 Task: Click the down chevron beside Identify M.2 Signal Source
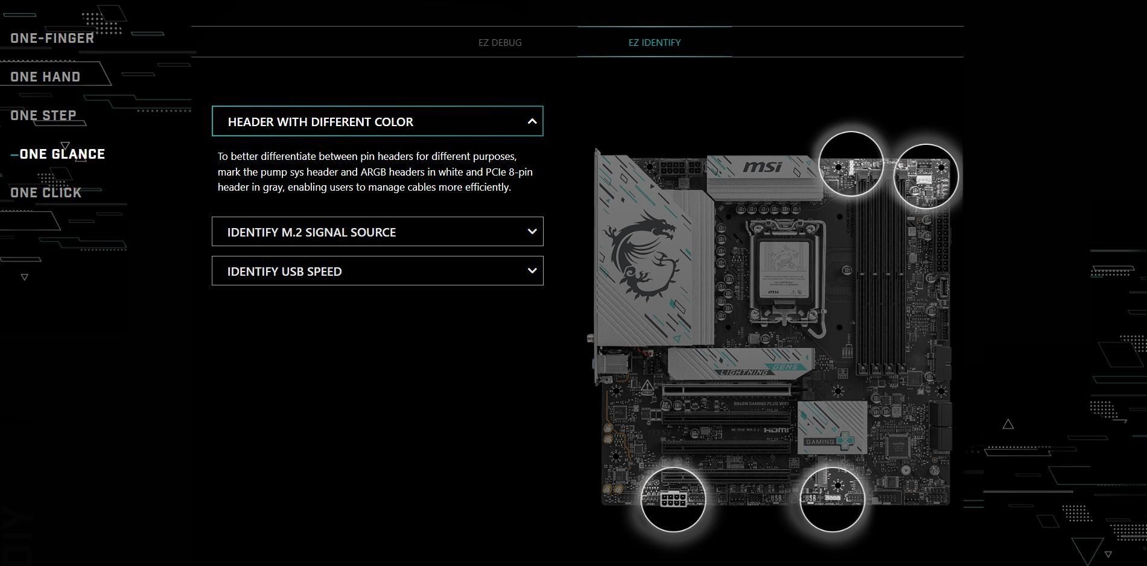tap(532, 232)
